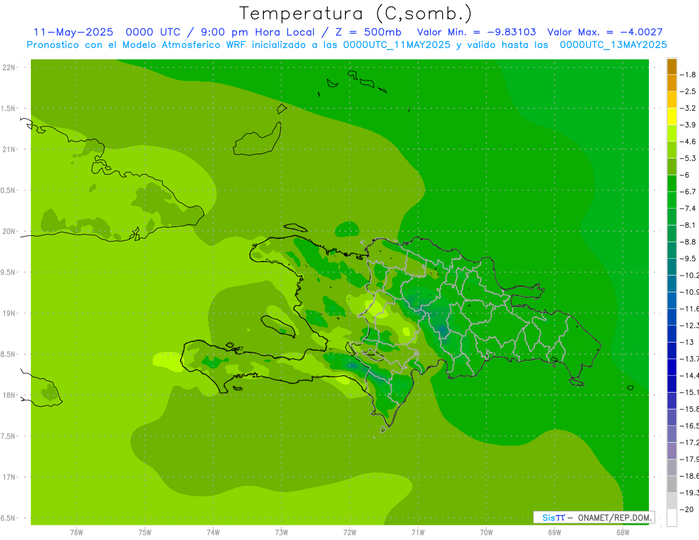Click the teal swatch between -9.5 and -10.2
Viewport: 699px width, 540px height.
pos(672,267)
